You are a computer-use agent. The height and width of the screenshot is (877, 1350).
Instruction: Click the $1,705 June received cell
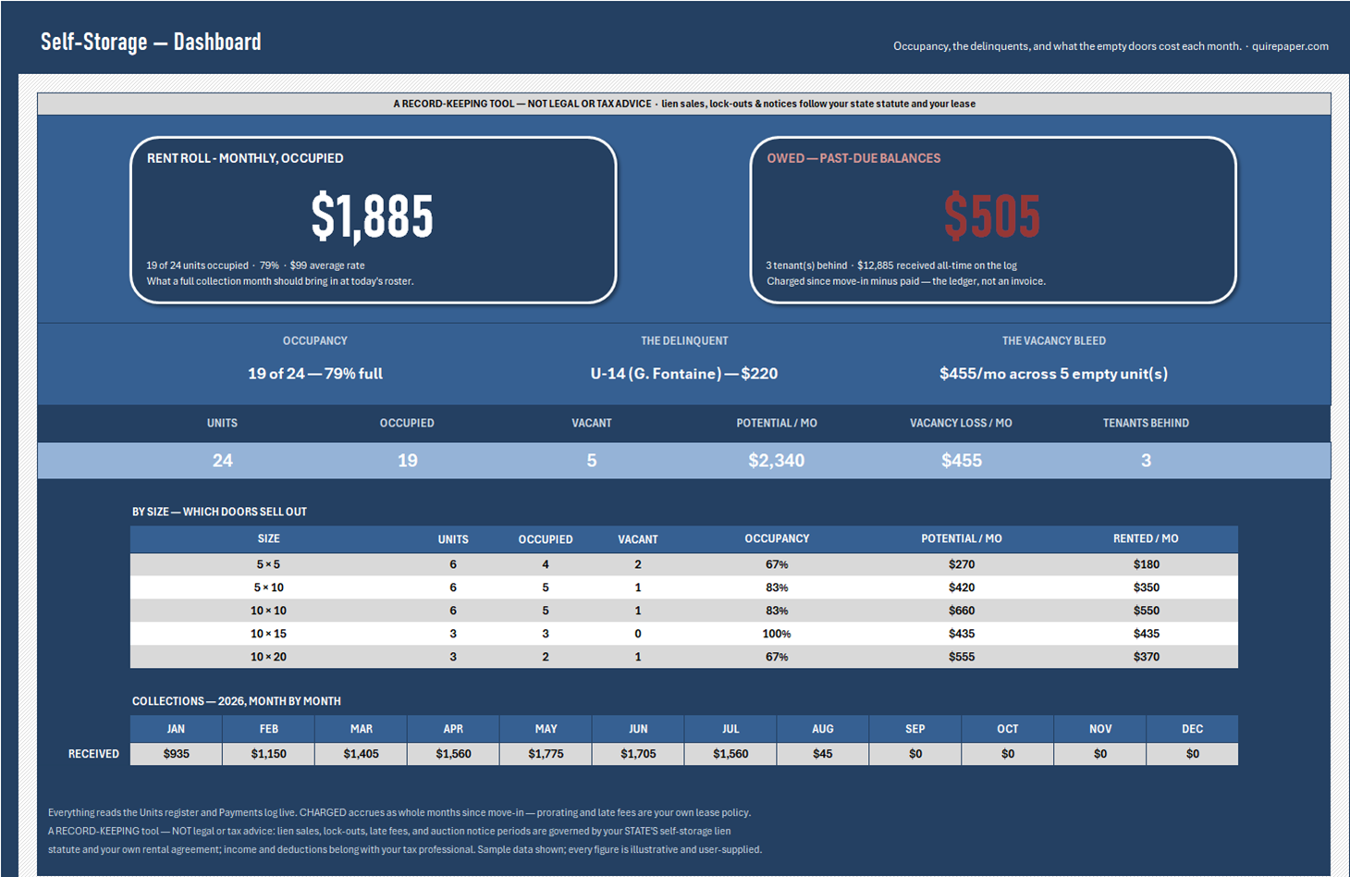click(638, 754)
